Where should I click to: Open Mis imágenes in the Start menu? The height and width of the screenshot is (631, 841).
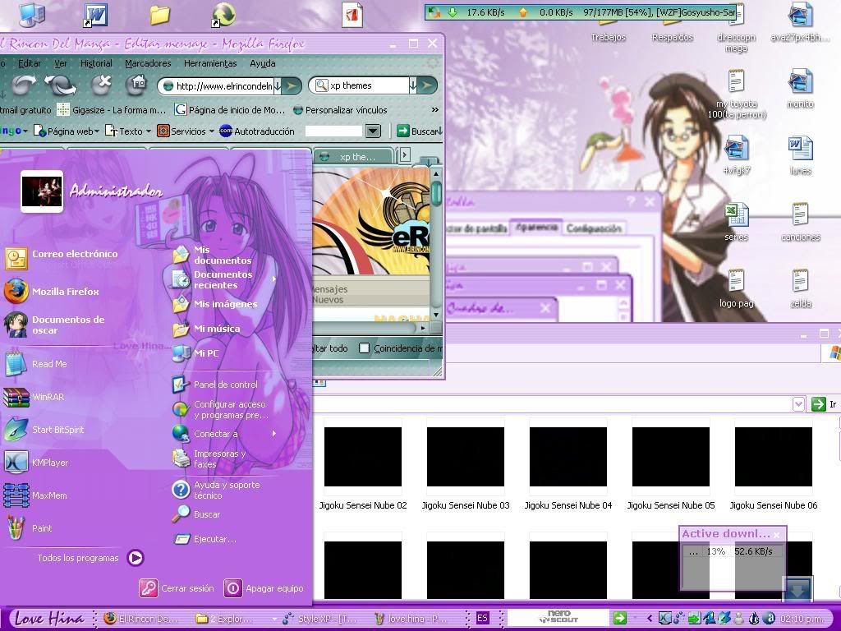tap(216, 304)
